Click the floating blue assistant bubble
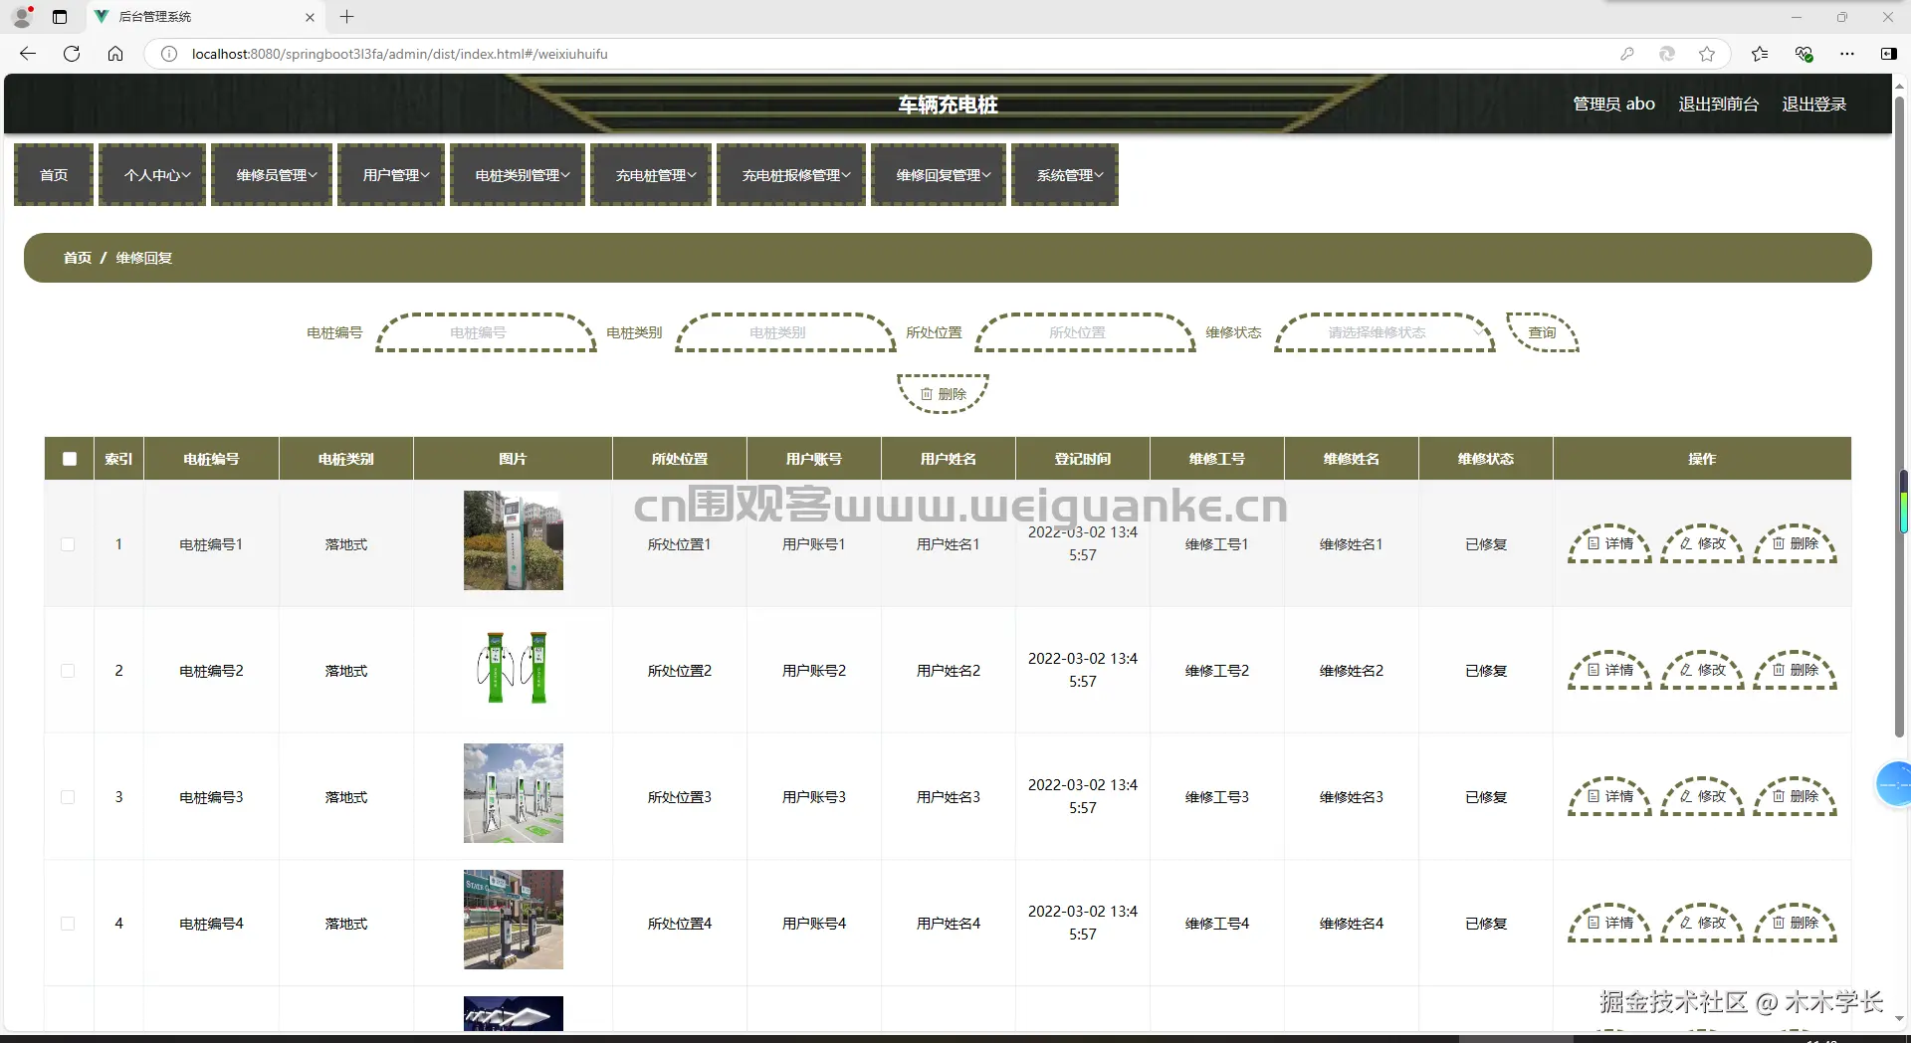1911x1043 pixels. coord(1893,784)
